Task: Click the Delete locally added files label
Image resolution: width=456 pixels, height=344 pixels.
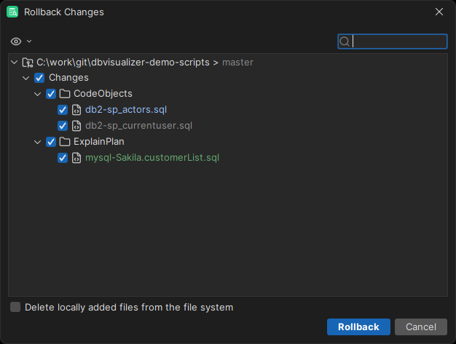Action: [x=129, y=308]
